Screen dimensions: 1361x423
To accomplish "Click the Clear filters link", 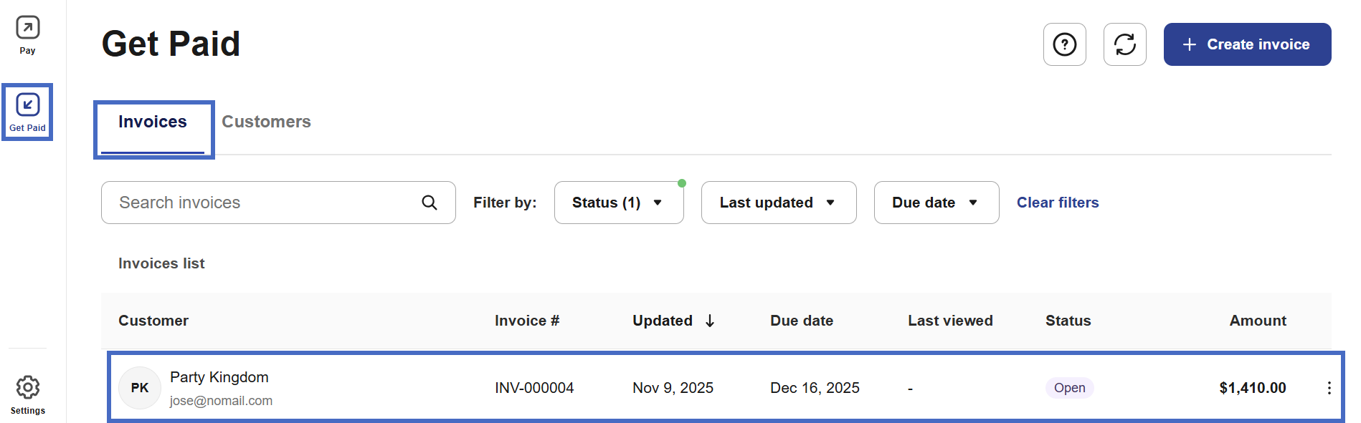I will tap(1057, 203).
